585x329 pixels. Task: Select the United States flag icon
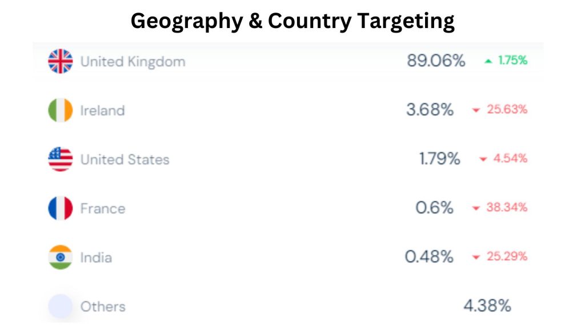[61, 159]
